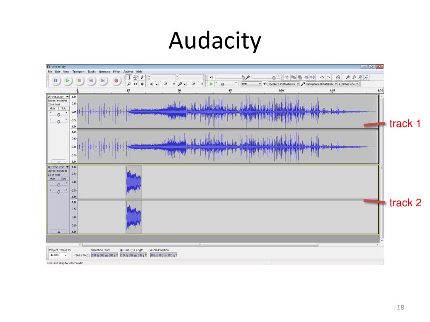Click the Ethnic Voic track pan slider
430x322 pixels.
58,192
